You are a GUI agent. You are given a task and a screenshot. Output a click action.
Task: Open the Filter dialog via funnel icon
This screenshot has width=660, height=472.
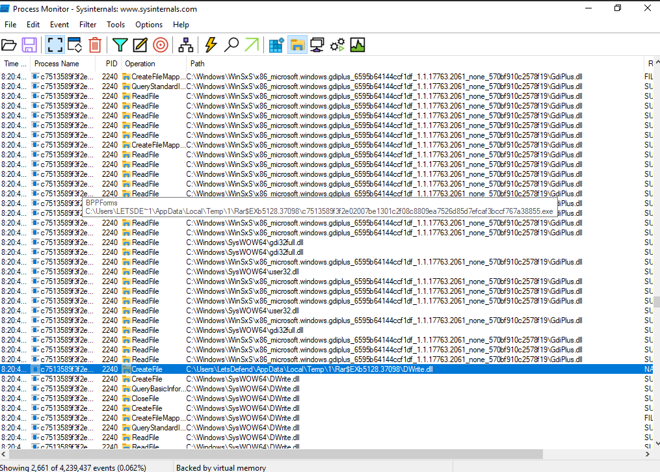click(x=120, y=45)
